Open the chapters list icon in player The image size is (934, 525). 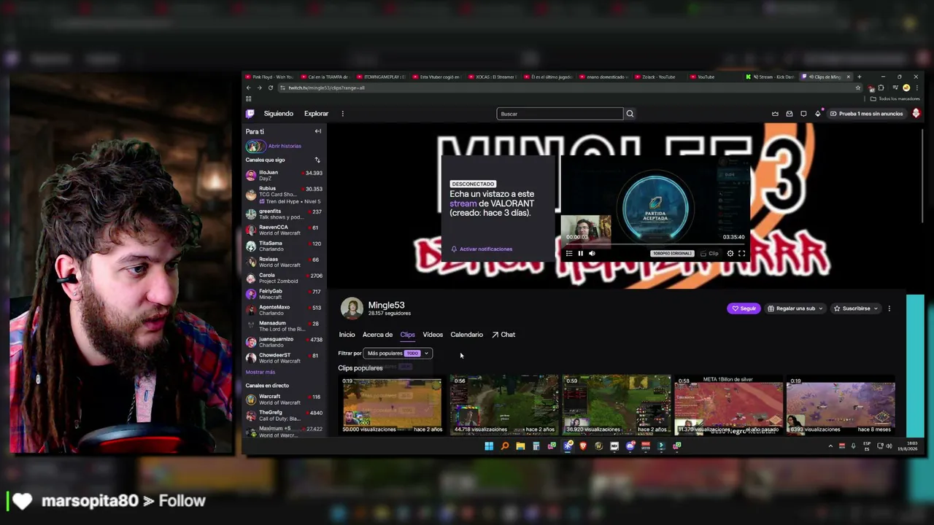click(569, 254)
